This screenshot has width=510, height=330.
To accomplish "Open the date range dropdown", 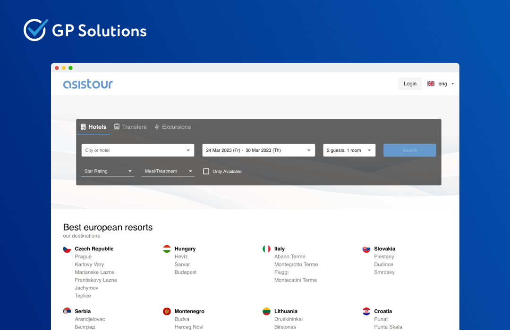I will (259, 150).
